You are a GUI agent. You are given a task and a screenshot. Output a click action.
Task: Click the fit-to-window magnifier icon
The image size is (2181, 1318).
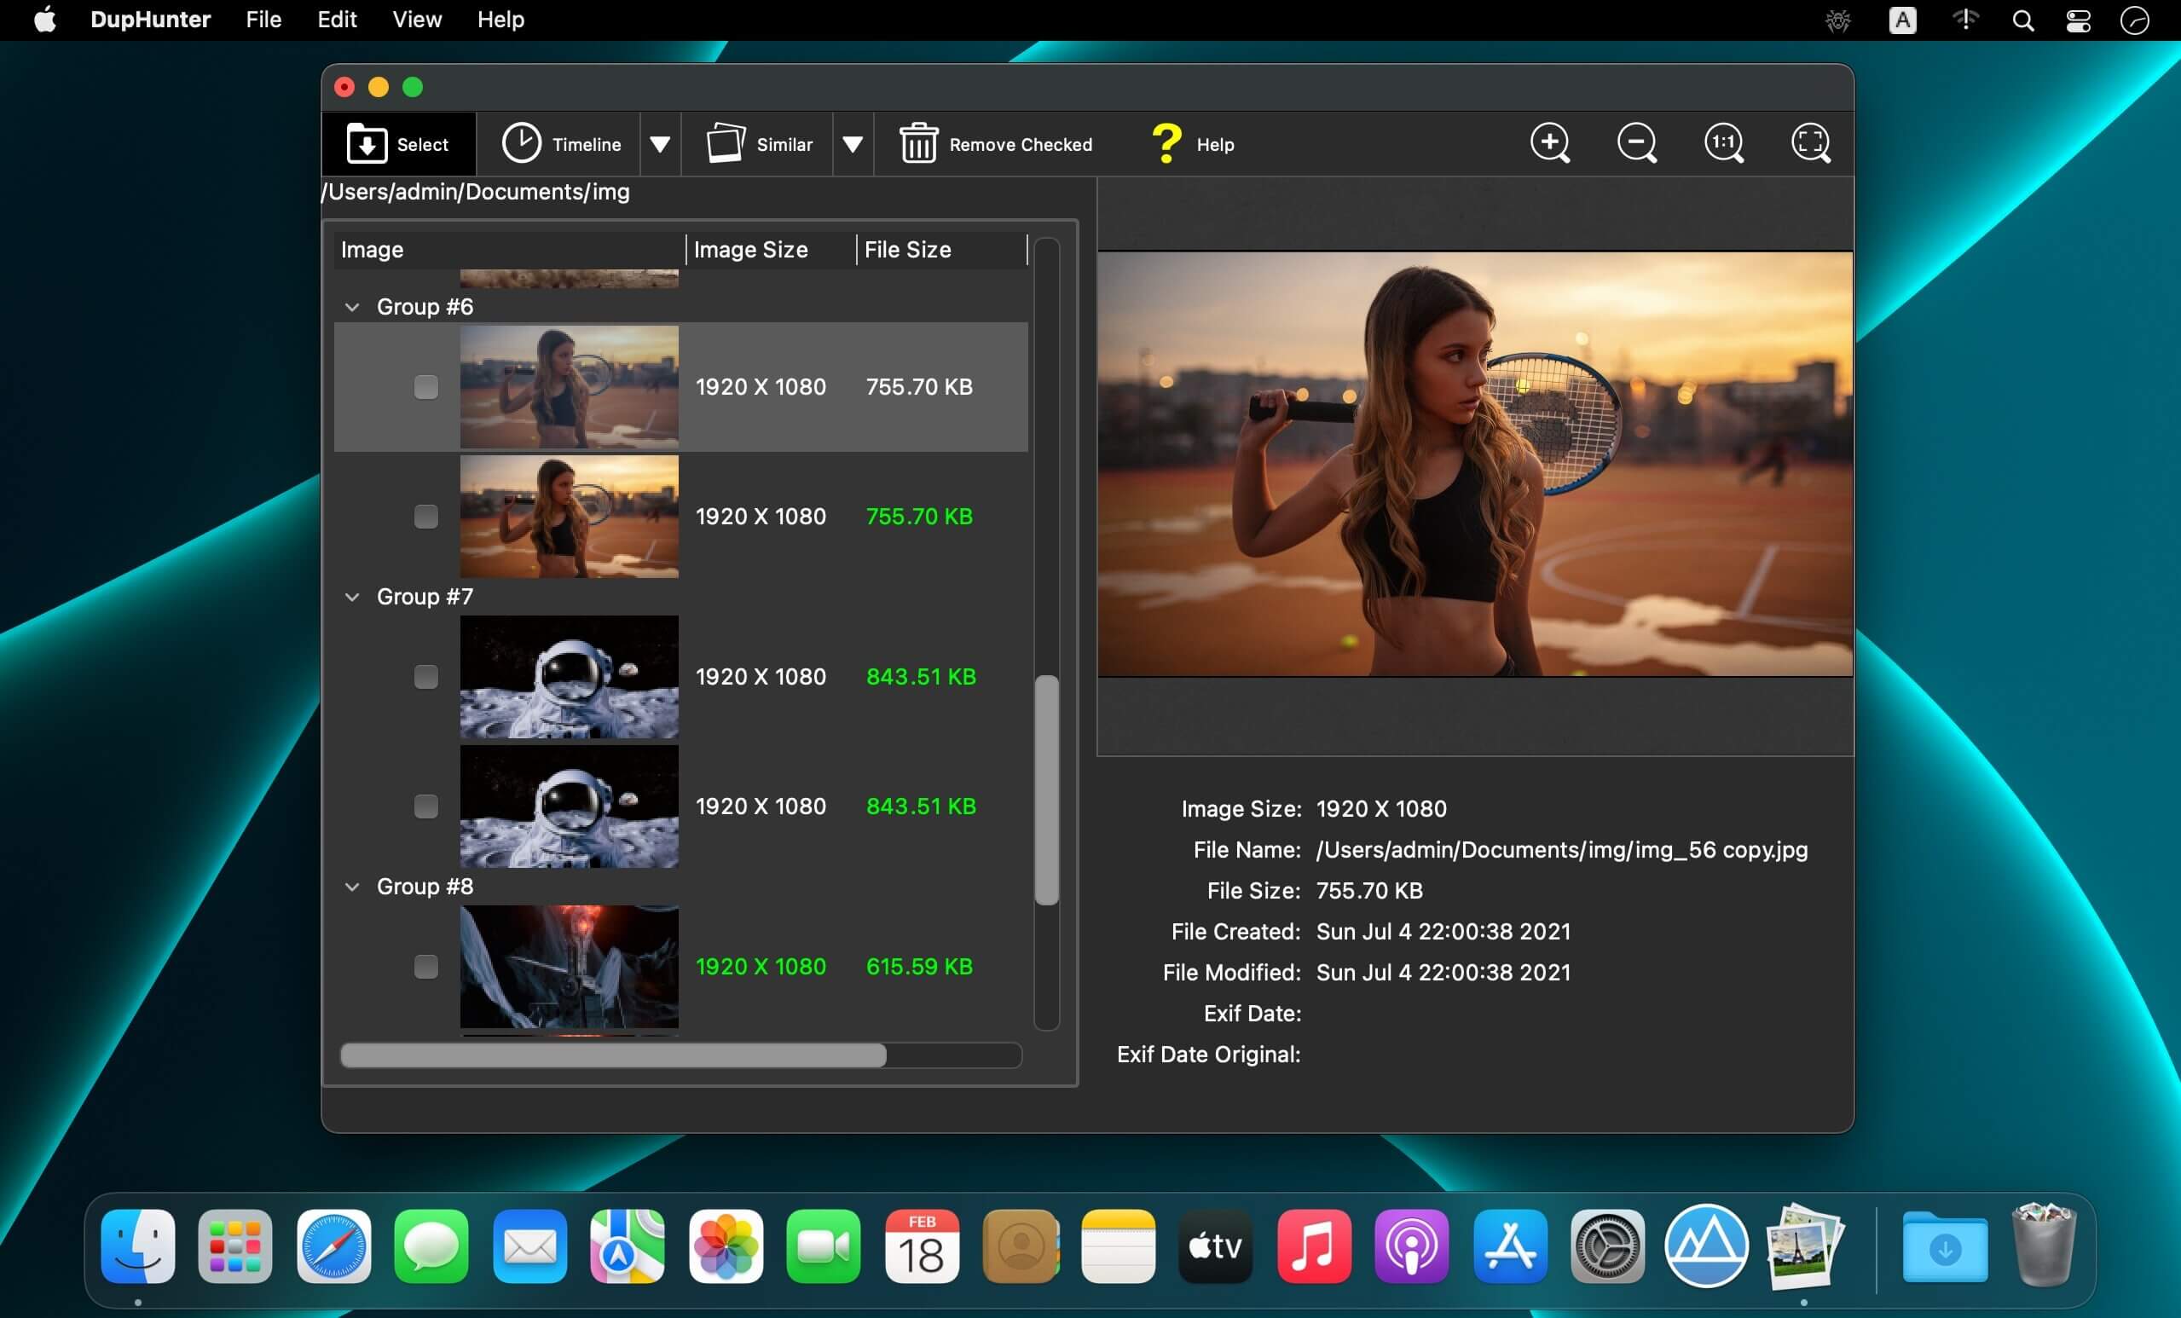click(1810, 142)
